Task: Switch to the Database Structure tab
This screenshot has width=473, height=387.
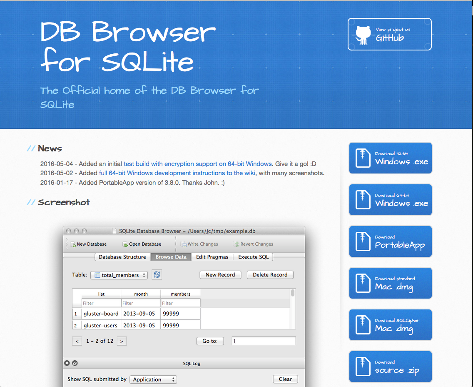Action: [x=122, y=257]
